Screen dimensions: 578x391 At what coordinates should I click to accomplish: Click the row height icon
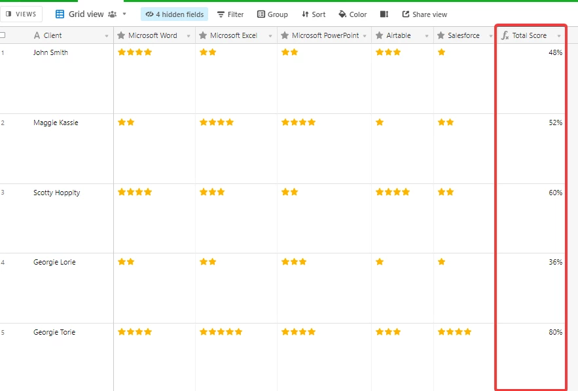tap(384, 14)
